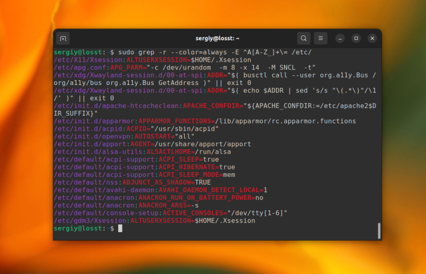Image resolution: width=426 pixels, height=274 pixels.
Task: Click the terminal scrollbar handle
Action: point(379,231)
